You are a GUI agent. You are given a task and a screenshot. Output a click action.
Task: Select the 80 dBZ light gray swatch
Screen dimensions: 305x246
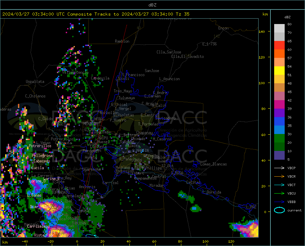coord(279,28)
